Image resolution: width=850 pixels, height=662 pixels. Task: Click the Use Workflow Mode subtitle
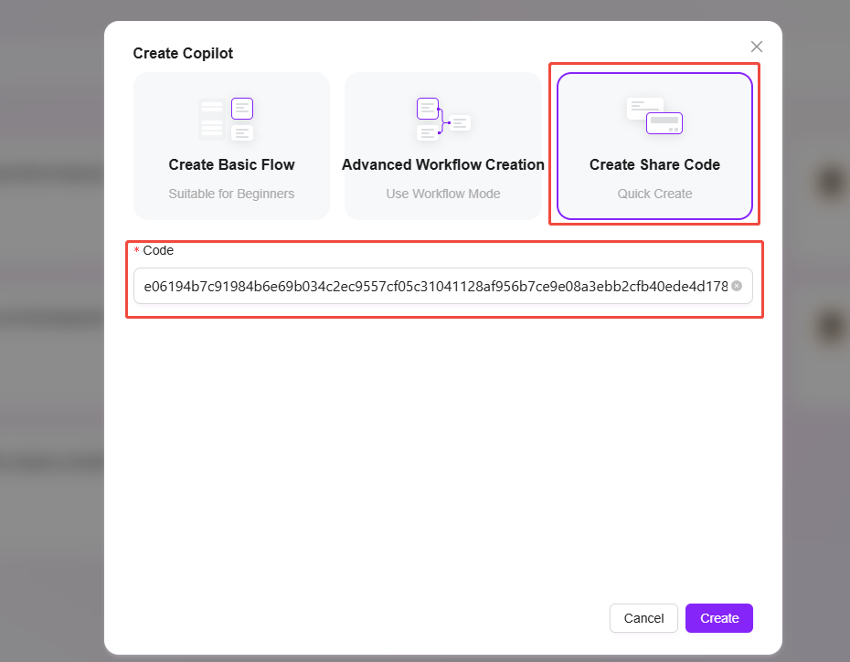(443, 194)
